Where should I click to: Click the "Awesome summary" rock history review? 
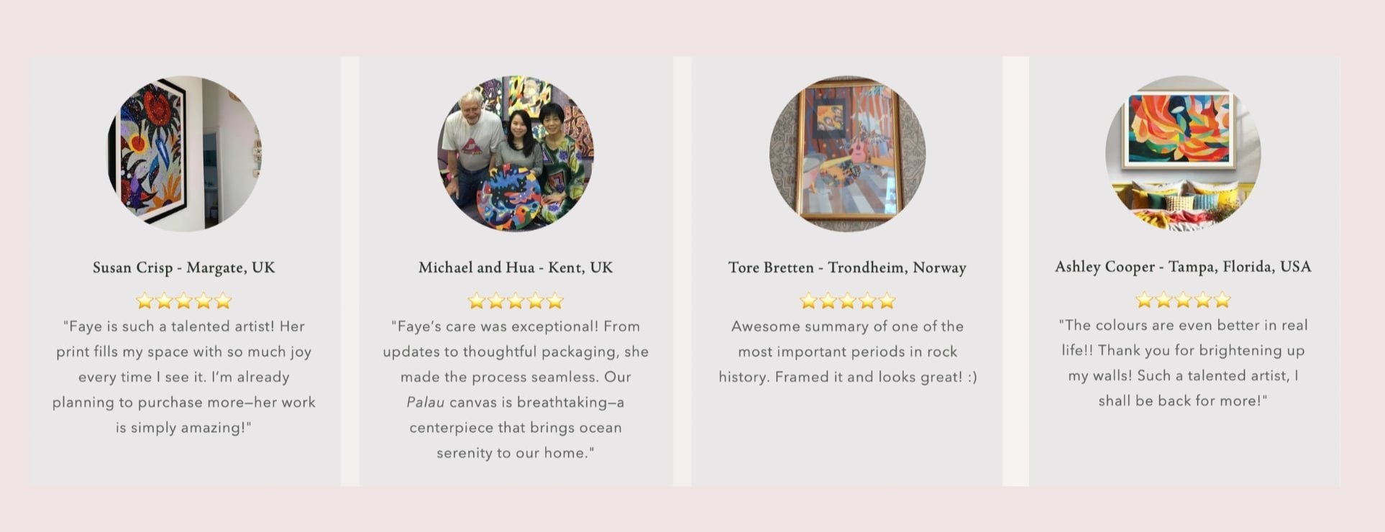pyautogui.click(x=847, y=352)
